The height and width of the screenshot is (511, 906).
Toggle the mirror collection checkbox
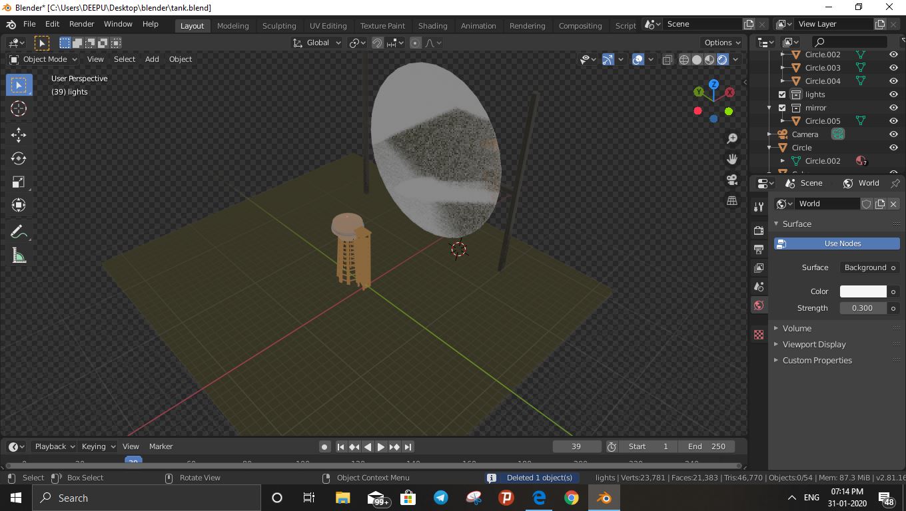click(x=782, y=108)
